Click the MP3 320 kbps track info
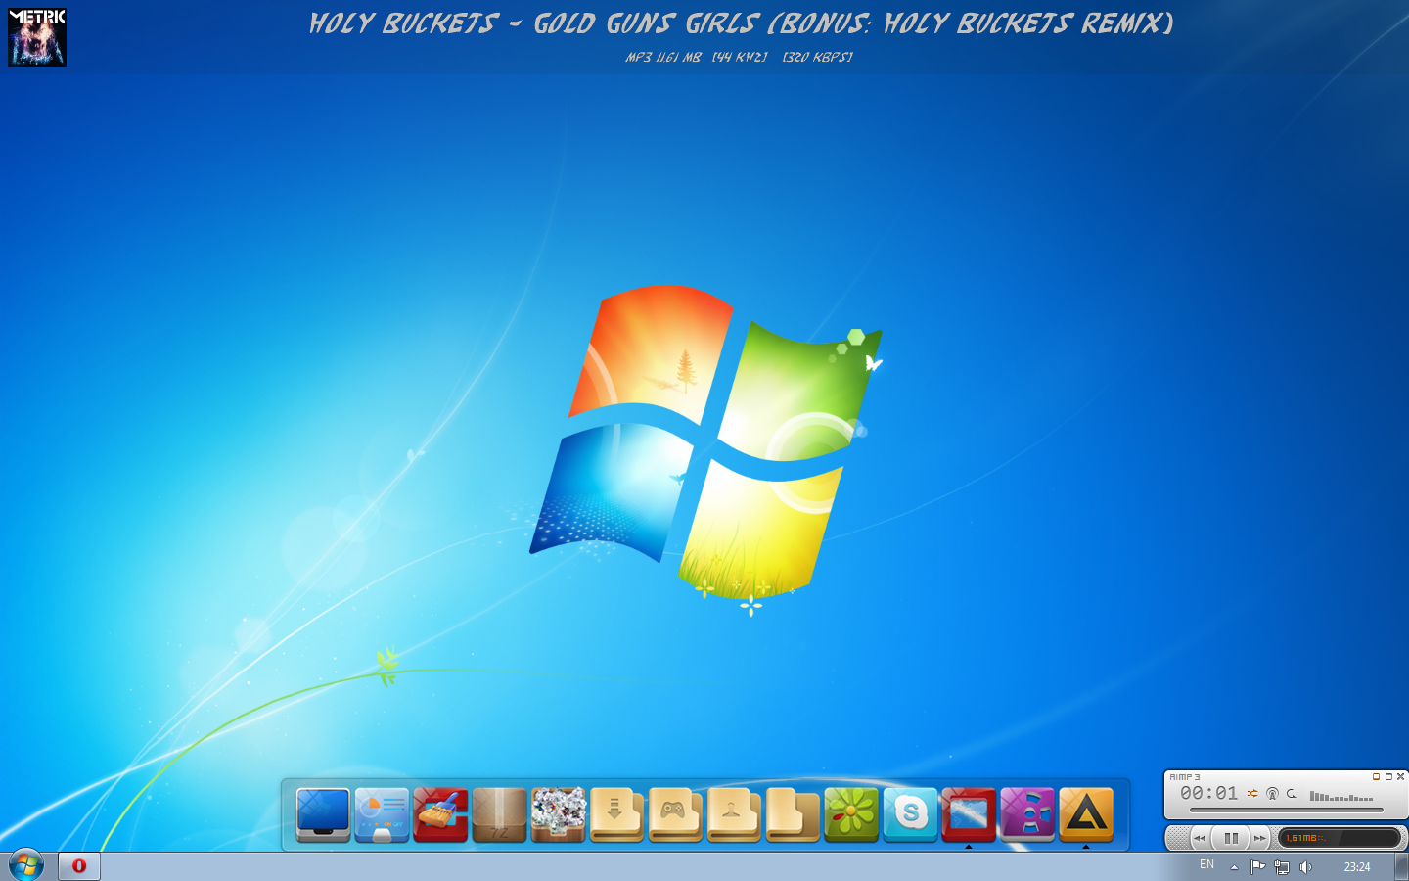This screenshot has height=881, width=1409. tap(739, 57)
